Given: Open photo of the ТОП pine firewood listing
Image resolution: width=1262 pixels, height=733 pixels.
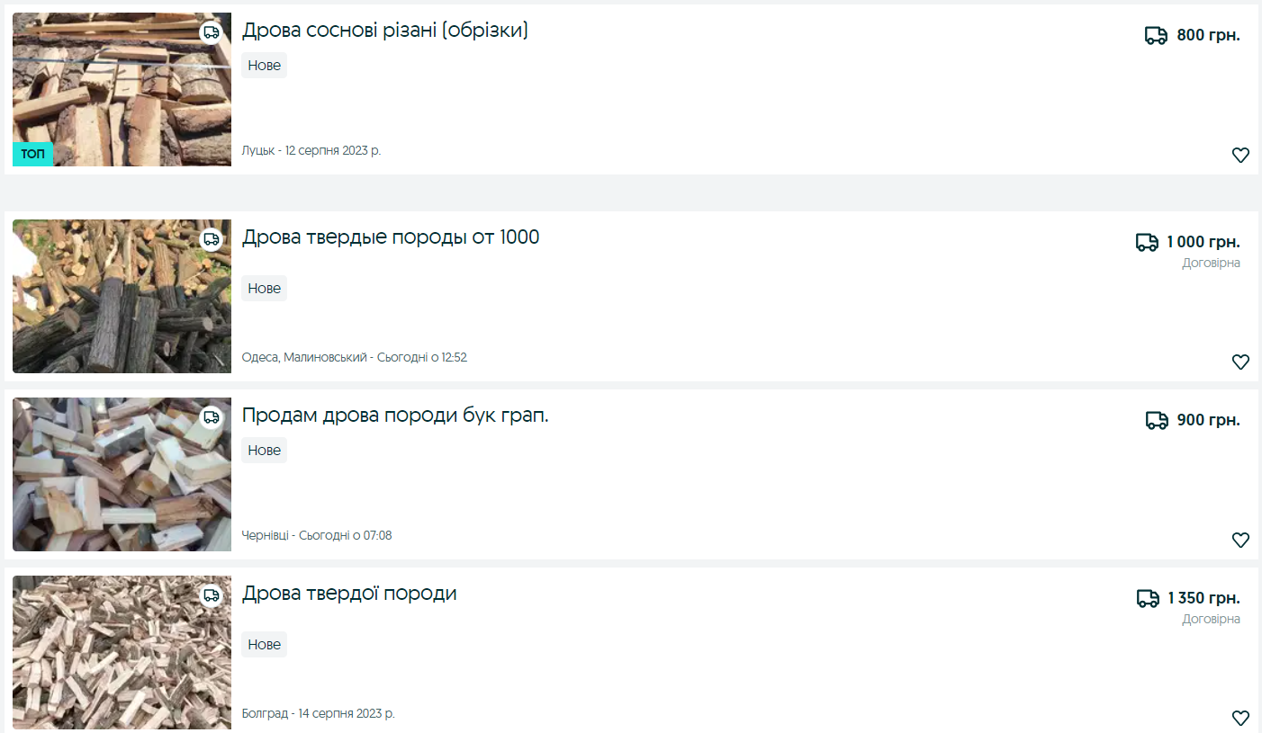Looking at the screenshot, I should (122, 89).
